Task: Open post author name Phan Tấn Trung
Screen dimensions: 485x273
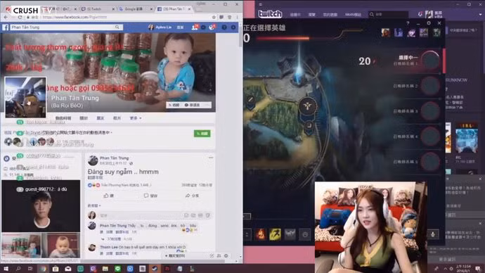Action: pos(114,158)
